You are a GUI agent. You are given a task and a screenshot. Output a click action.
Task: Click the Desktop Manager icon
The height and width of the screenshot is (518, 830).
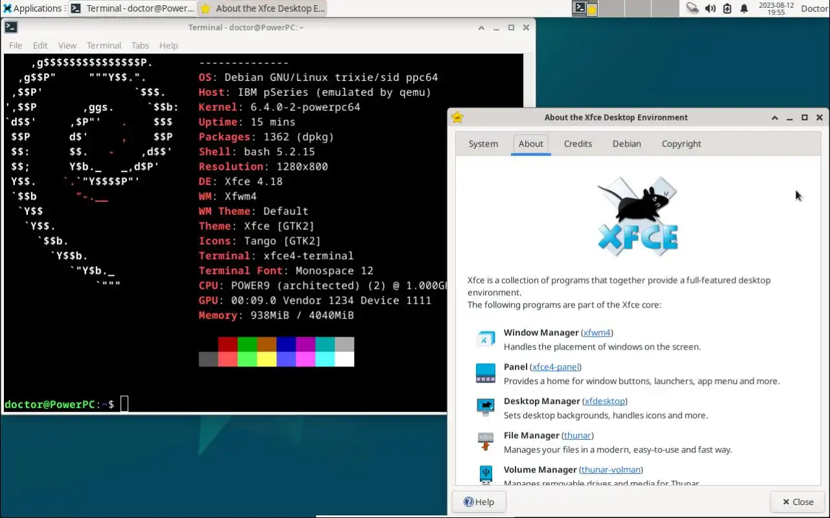click(486, 407)
